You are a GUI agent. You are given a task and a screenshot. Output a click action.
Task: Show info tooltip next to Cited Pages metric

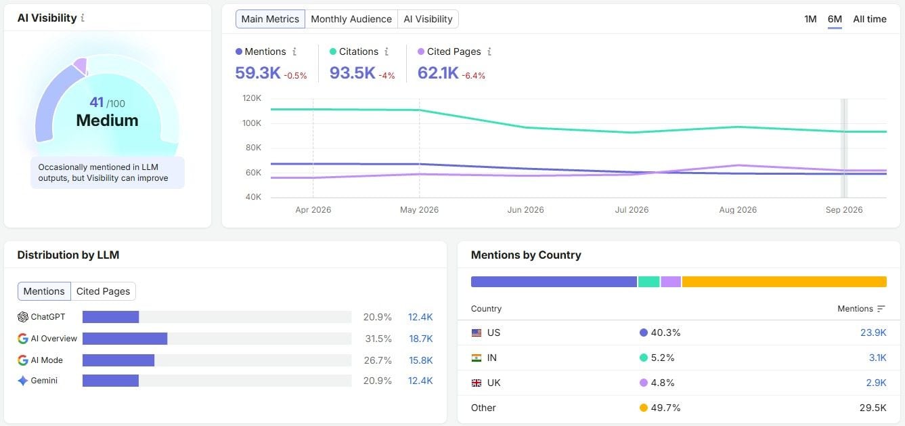(489, 51)
